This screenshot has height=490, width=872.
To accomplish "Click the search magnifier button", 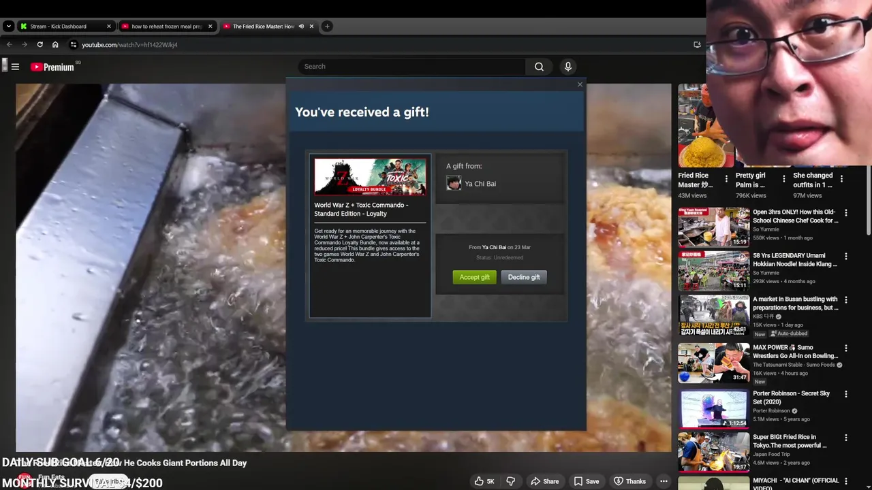I will [x=539, y=66].
